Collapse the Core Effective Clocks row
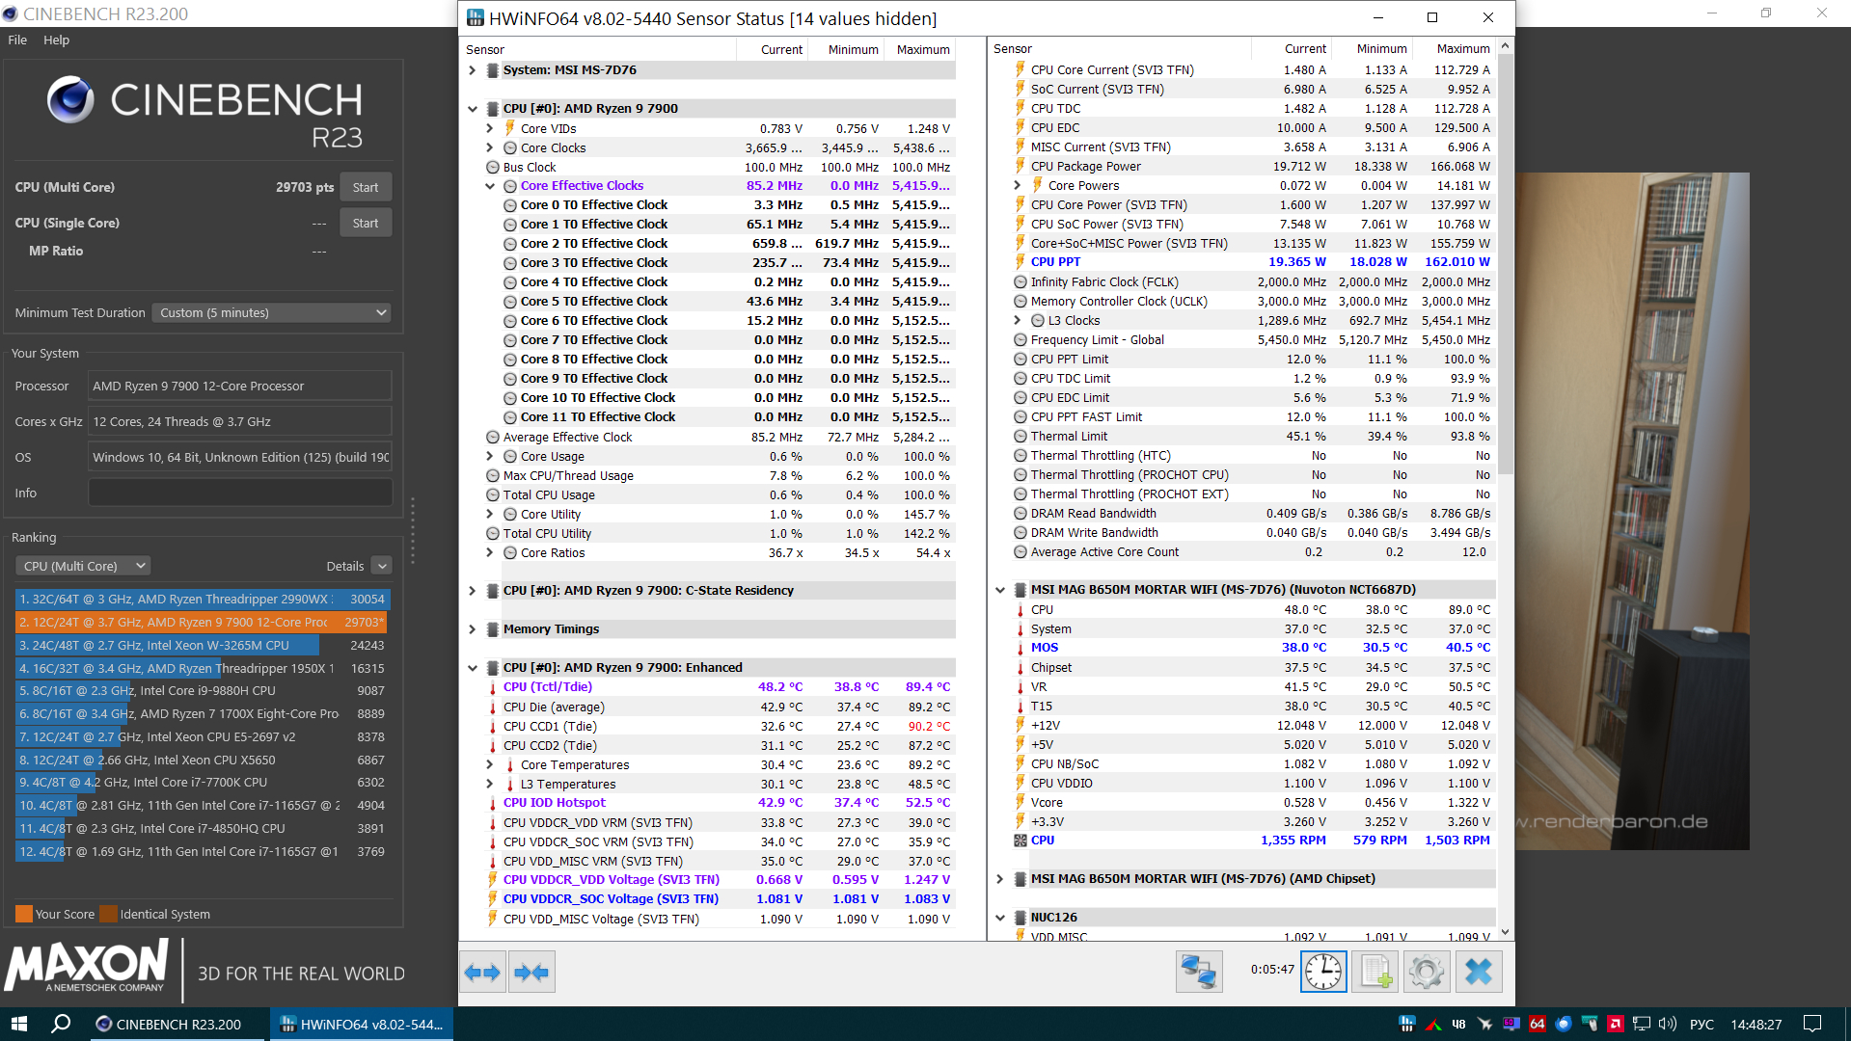Screen dimensions: 1851x1041 click(489, 186)
